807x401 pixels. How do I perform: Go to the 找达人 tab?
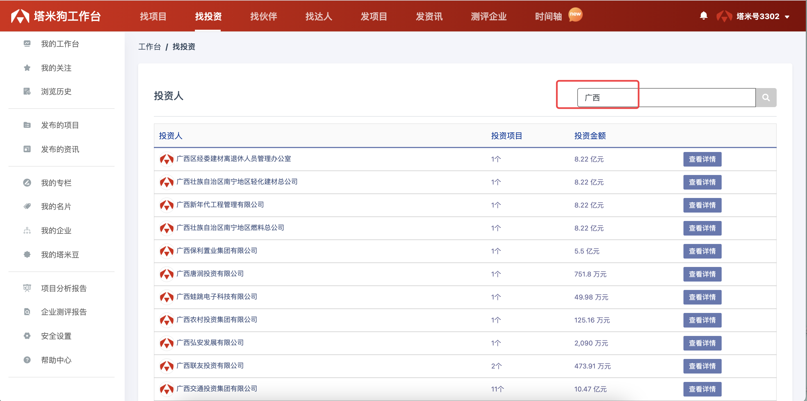[x=319, y=16]
